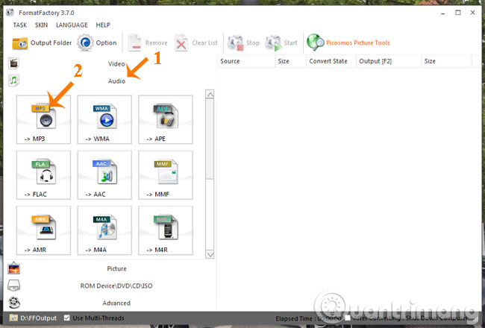
Task: Open the LANGUAGE menu
Action: pos(72,25)
